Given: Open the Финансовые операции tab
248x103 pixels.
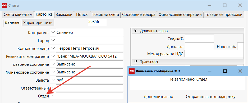Looking at the screenshot, I should (x=180, y=15).
